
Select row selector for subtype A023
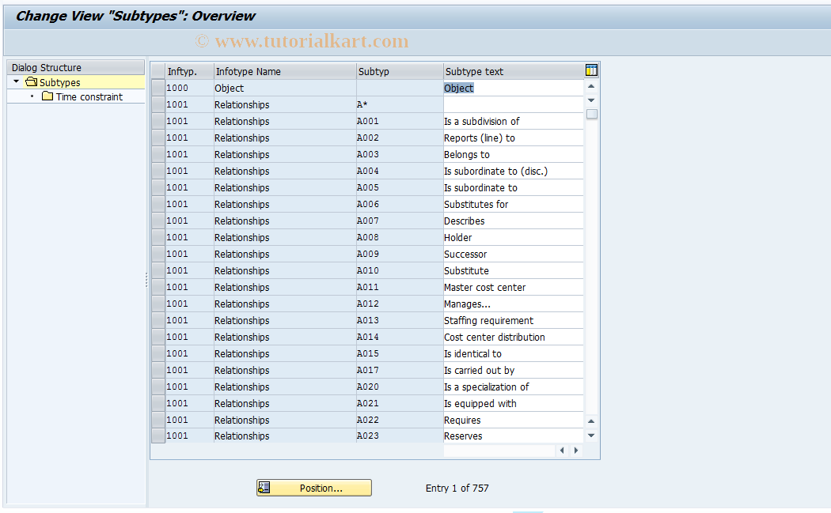(158, 436)
